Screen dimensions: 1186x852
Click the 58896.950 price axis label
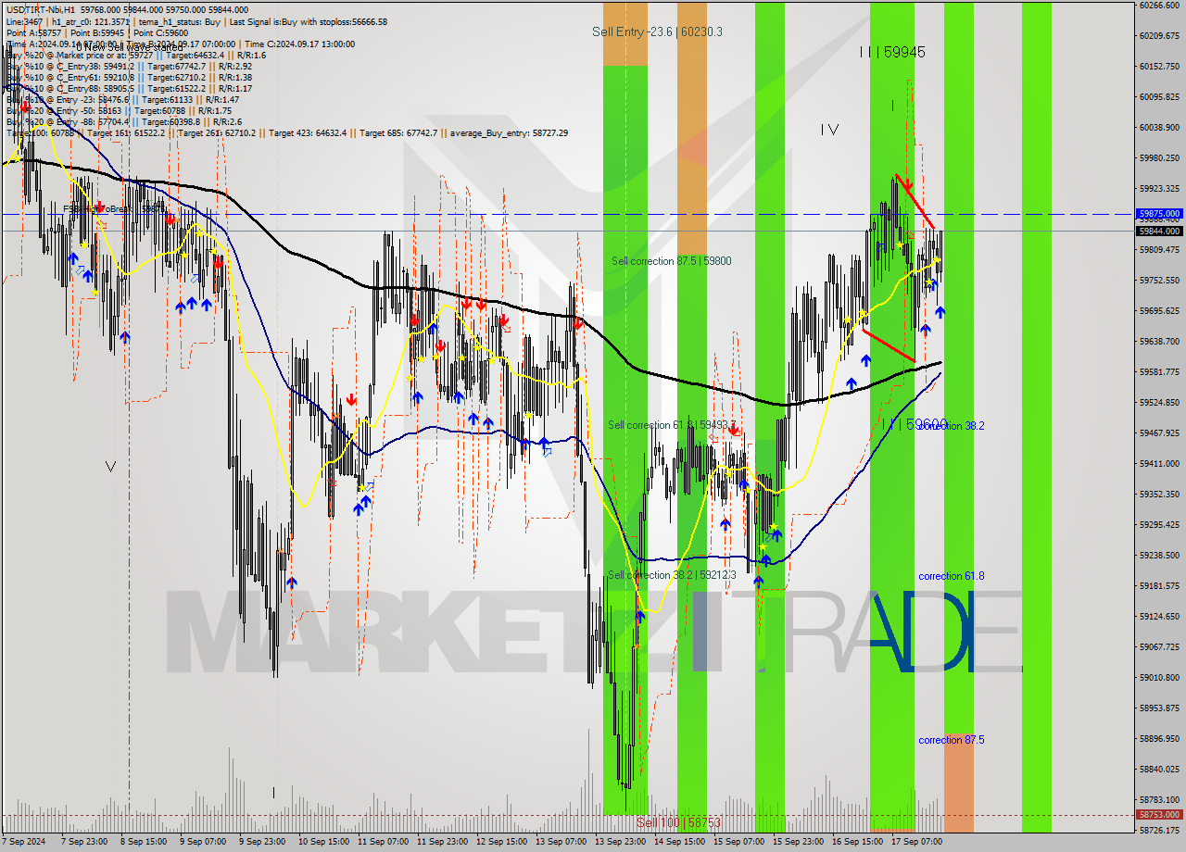click(x=1159, y=738)
